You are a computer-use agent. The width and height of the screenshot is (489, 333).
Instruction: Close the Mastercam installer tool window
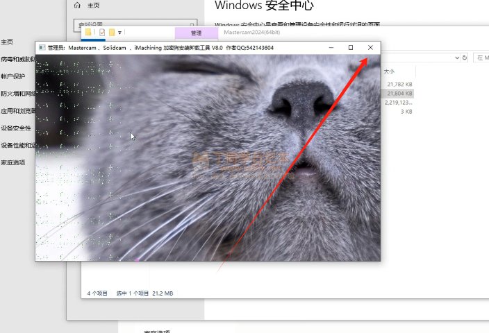tap(370, 47)
